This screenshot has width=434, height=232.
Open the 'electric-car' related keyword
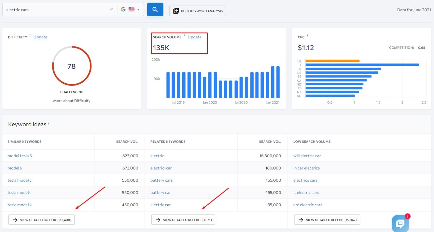pos(161,168)
